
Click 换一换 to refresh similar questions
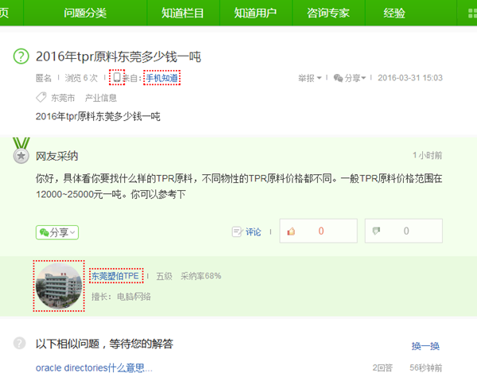[425, 346]
